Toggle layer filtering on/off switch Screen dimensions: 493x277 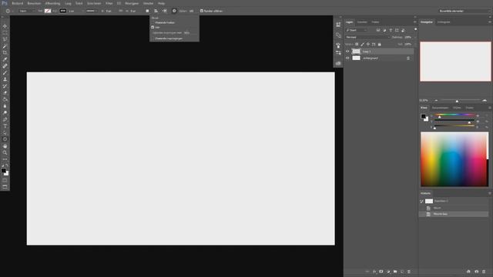click(x=416, y=29)
